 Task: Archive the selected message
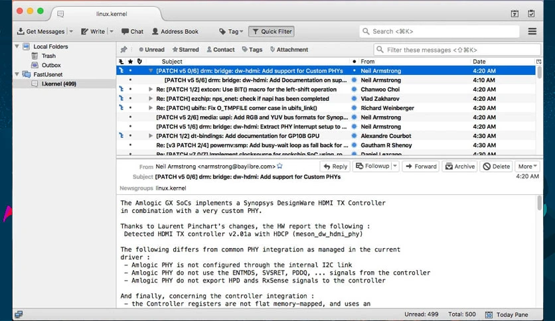[460, 166]
